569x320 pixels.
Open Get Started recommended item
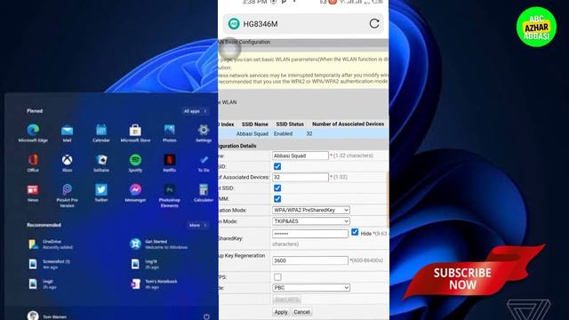point(159,244)
